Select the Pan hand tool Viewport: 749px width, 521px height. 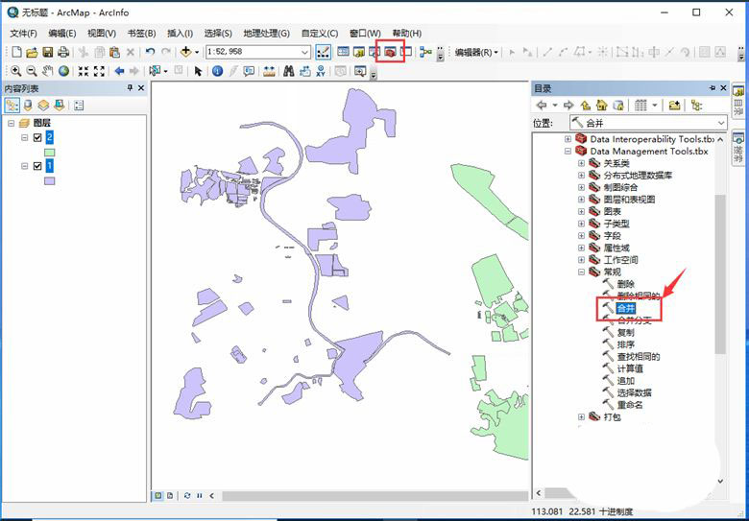coord(47,71)
